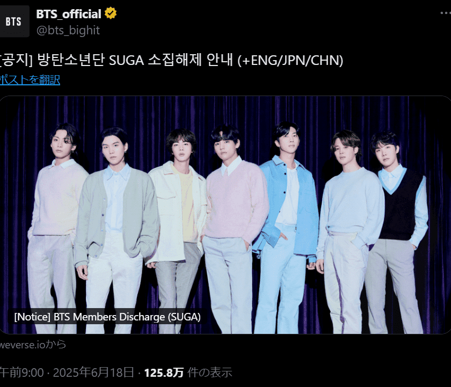The height and width of the screenshot is (387, 451).
Task: Open the weverse.ioから source link
Action: click(x=33, y=345)
